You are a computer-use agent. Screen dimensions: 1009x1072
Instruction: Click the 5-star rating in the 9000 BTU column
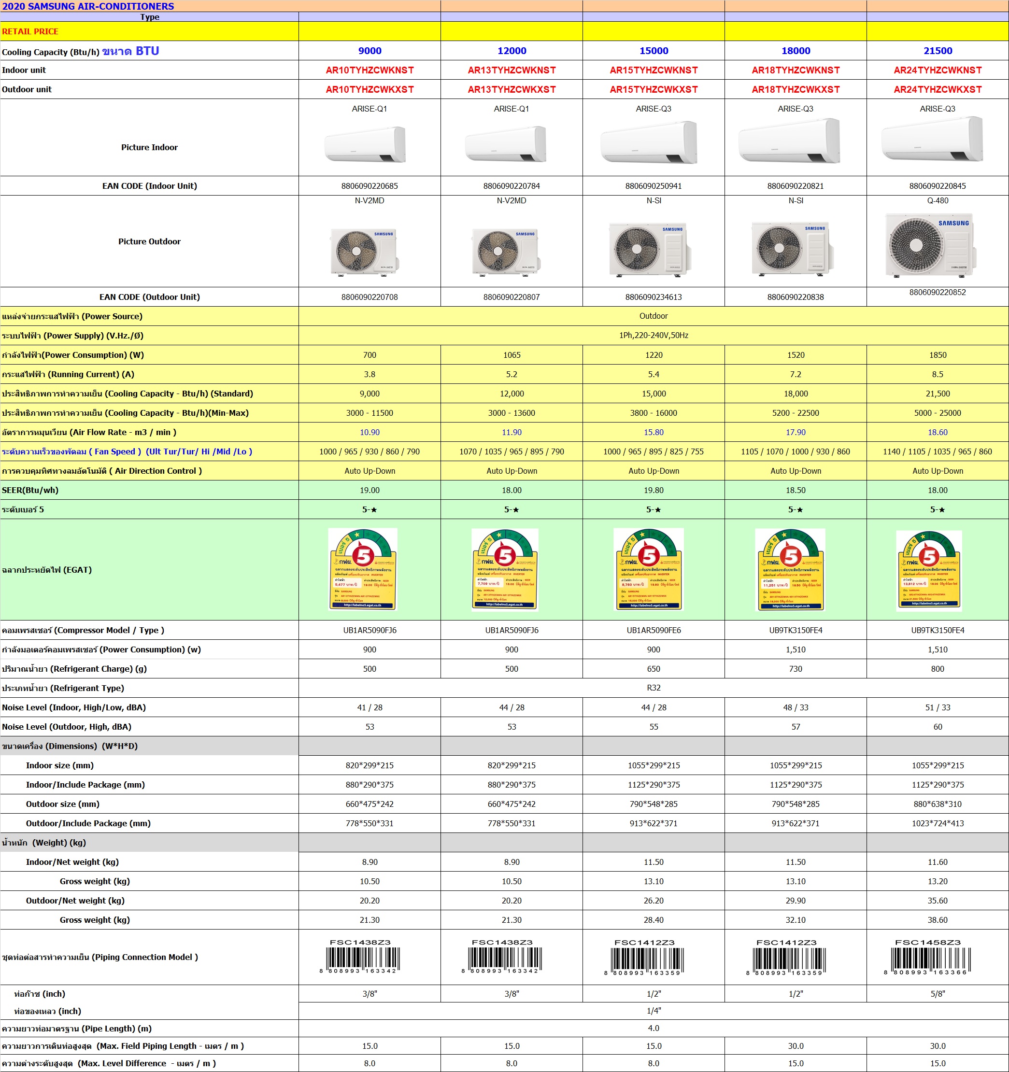(x=370, y=509)
